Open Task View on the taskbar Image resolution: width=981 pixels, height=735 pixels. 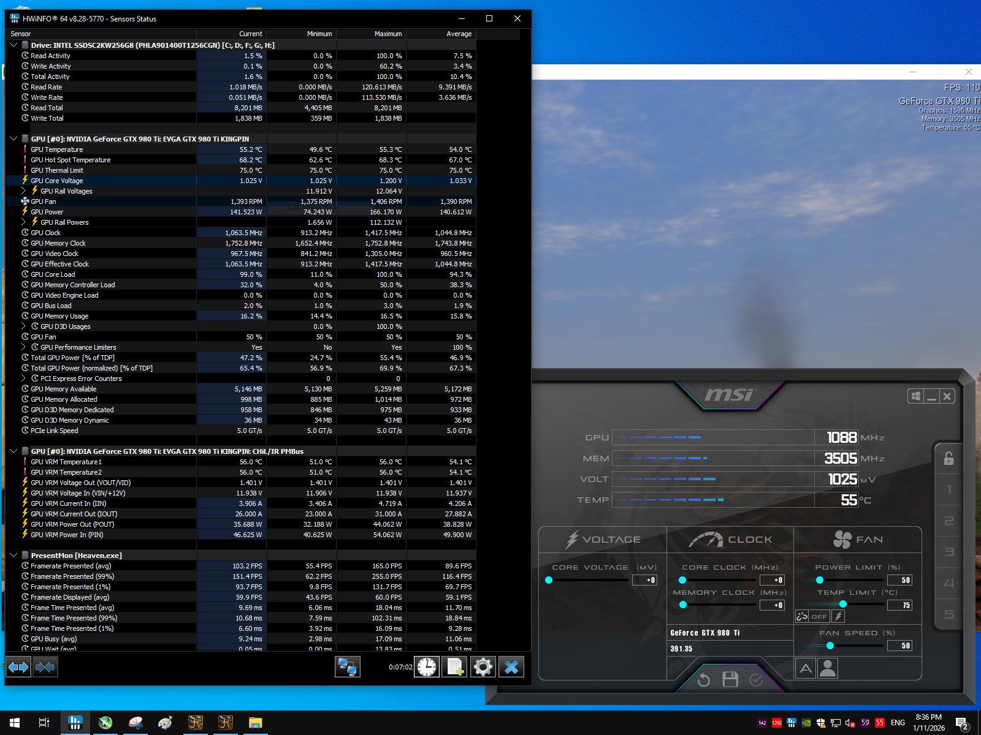coord(44,723)
